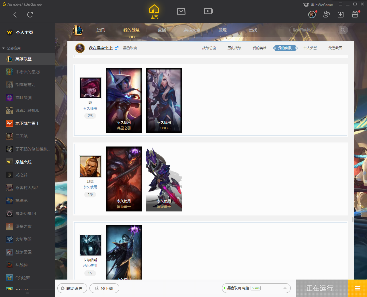Open the download manager icon
Screen dimensions: 367x297
(x=341, y=15)
